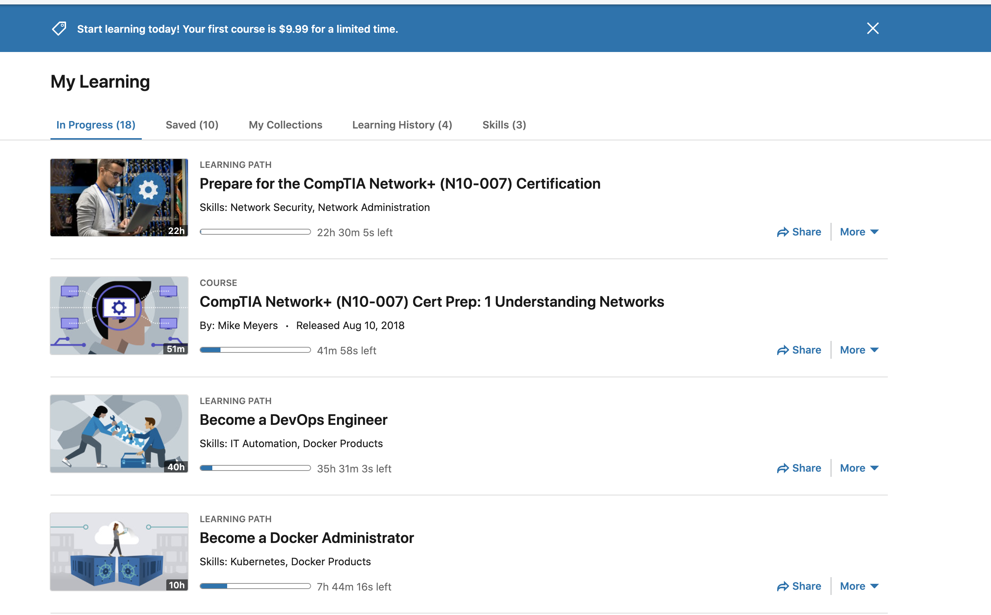Expand More for the CompTIA Network+ Certification path
Viewport: 991px width, 615px height.
pos(859,232)
